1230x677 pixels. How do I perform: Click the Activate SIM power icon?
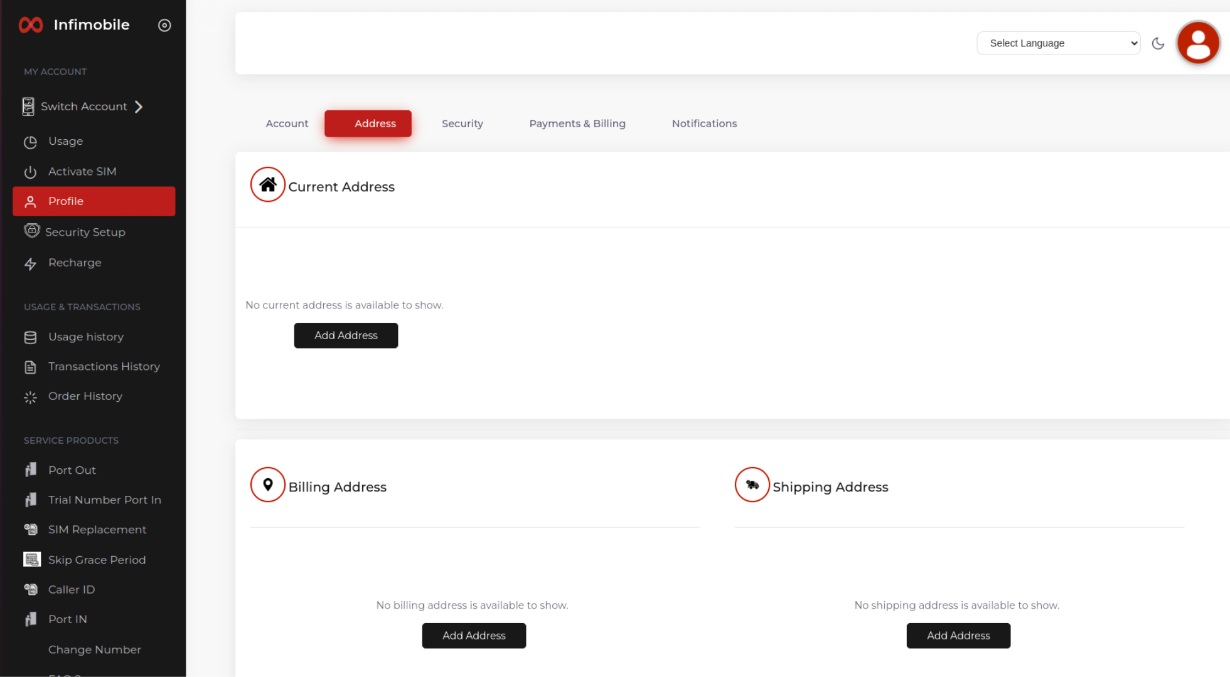click(x=30, y=172)
